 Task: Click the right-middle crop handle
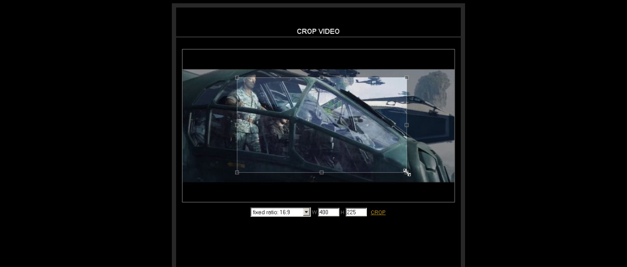[x=407, y=125]
